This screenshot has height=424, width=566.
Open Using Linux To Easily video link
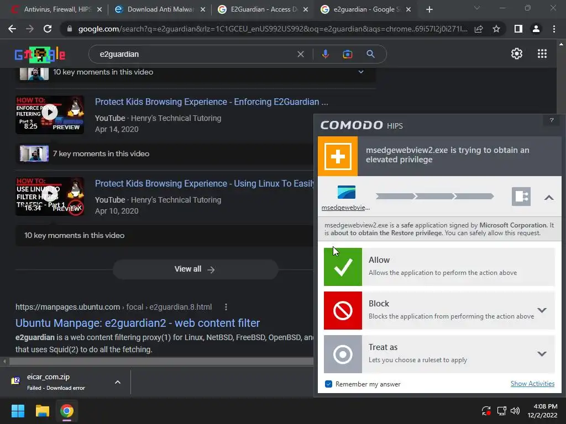pyautogui.click(x=205, y=183)
